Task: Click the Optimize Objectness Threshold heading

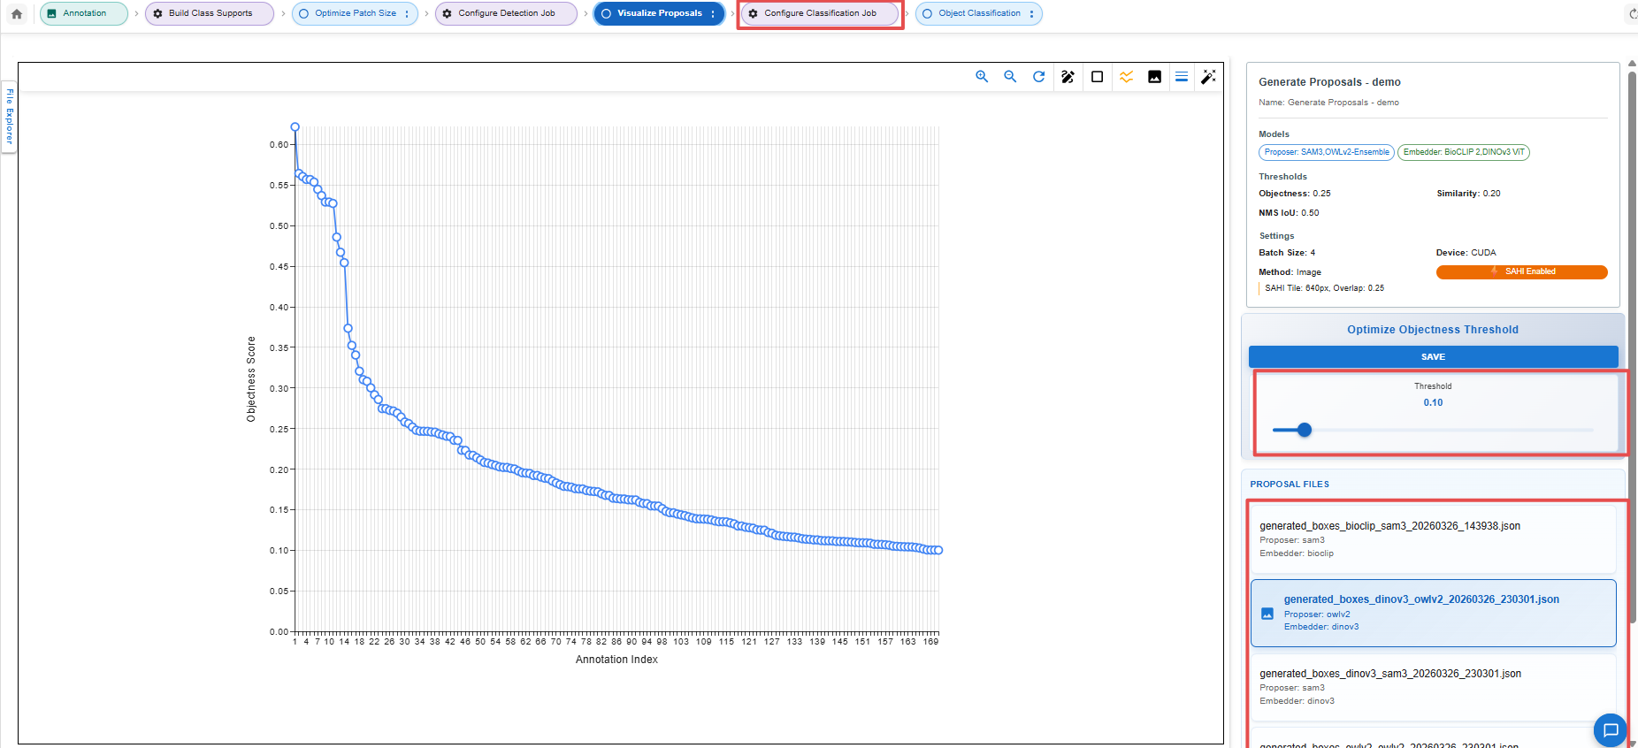Action: (x=1433, y=330)
